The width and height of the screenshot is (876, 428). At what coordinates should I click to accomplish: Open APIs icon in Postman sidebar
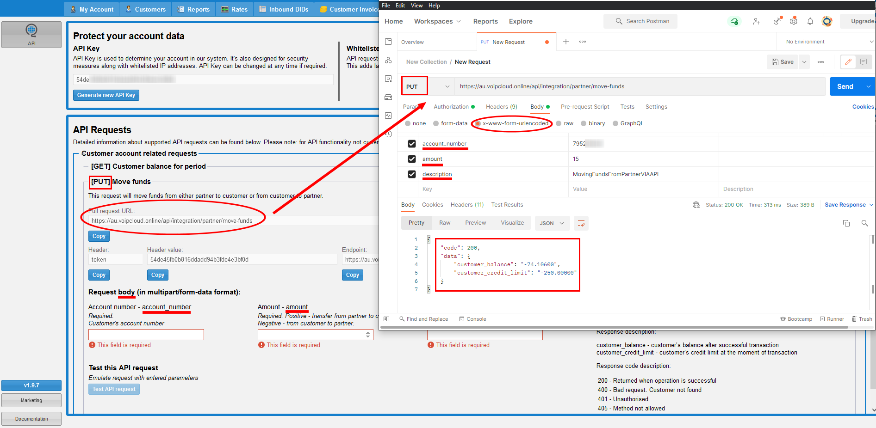388,60
